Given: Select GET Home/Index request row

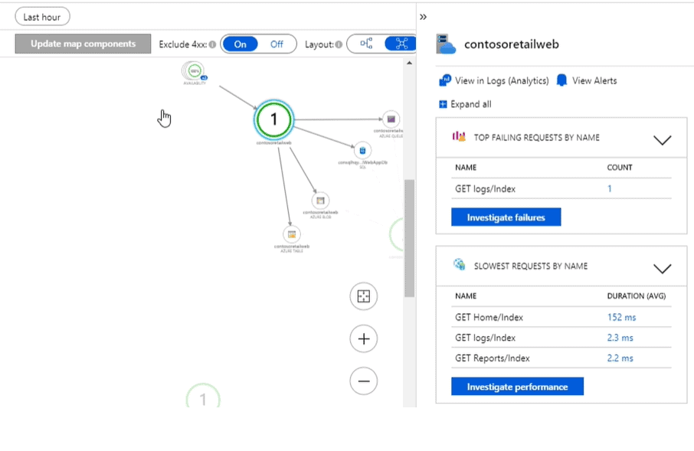Looking at the screenshot, I should coord(563,317).
